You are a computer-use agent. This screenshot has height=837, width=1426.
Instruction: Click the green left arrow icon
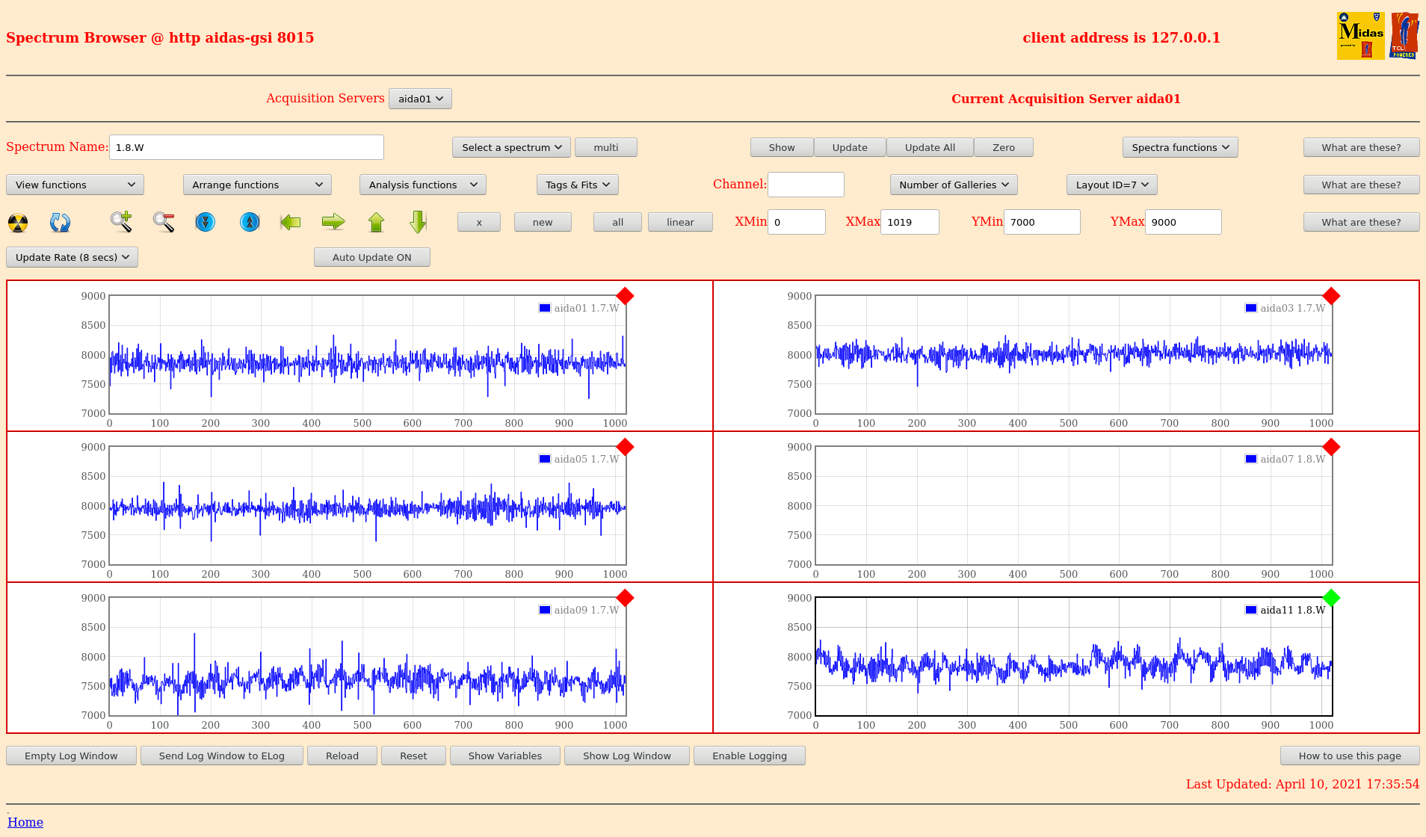(x=291, y=222)
